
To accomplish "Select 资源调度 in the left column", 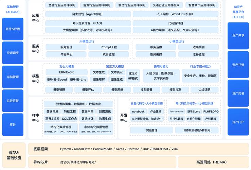I will pyautogui.click(x=13, y=53).
